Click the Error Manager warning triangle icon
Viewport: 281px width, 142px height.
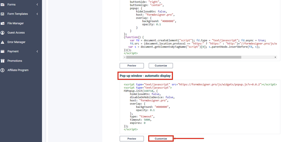pyautogui.click(x=3, y=42)
